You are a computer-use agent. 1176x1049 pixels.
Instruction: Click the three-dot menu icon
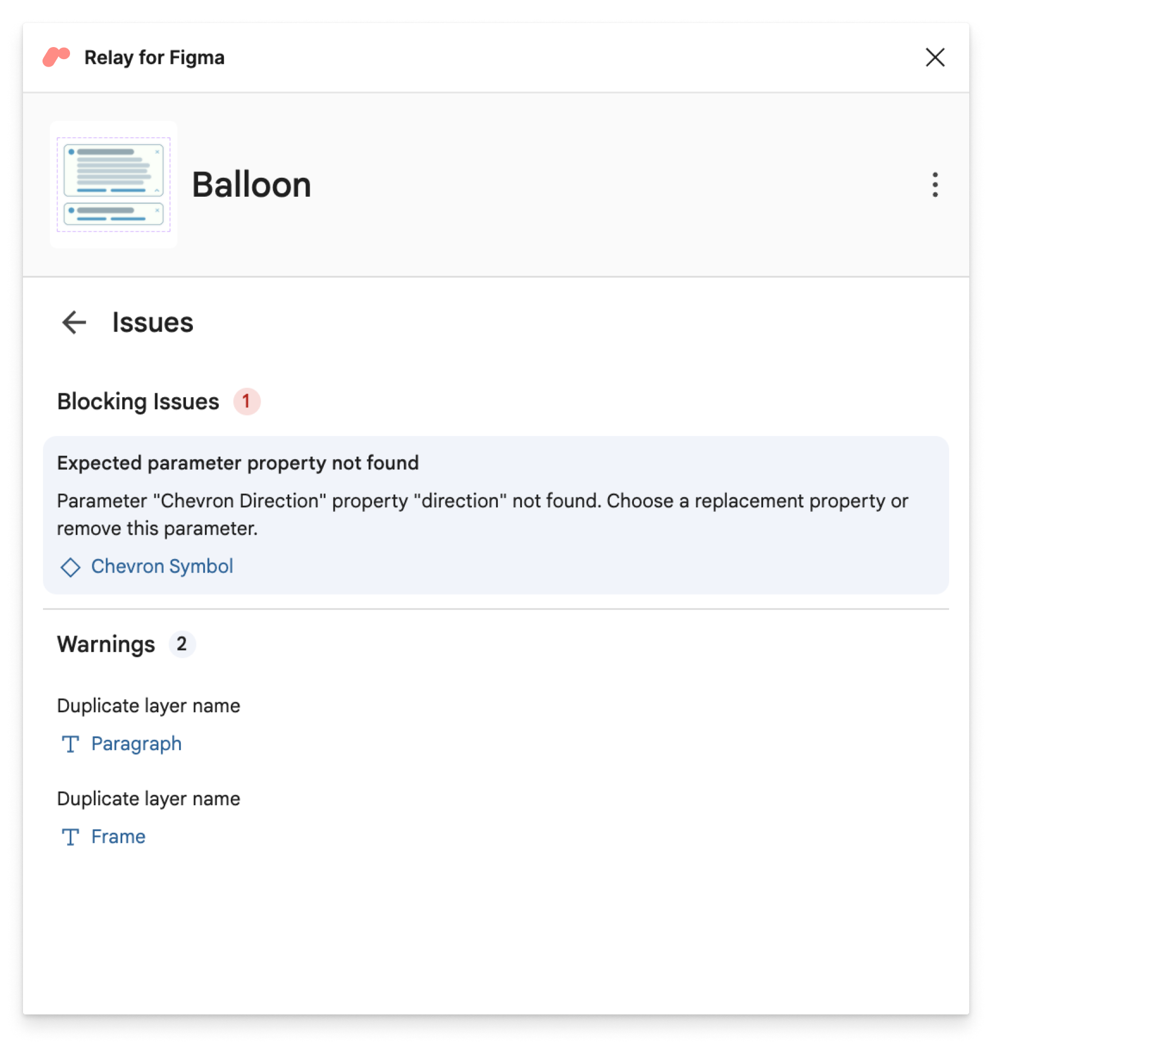(x=935, y=184)
